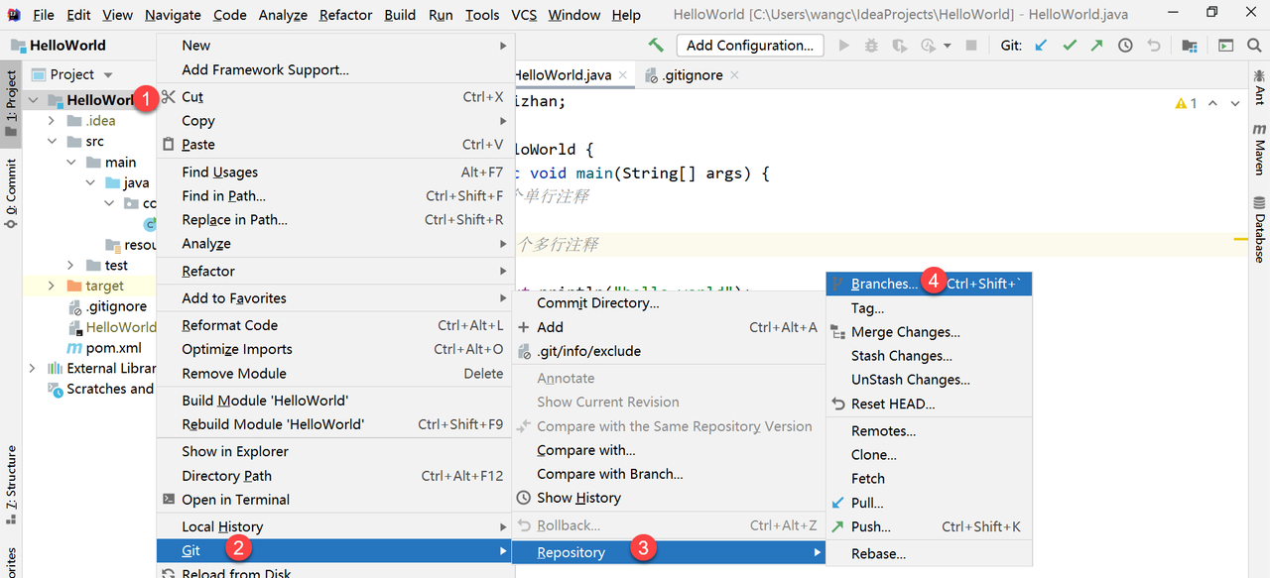1270x578 pixels.
Task: Click Commit Directory... in Git submenu
Action: click(x=597, y=303)
